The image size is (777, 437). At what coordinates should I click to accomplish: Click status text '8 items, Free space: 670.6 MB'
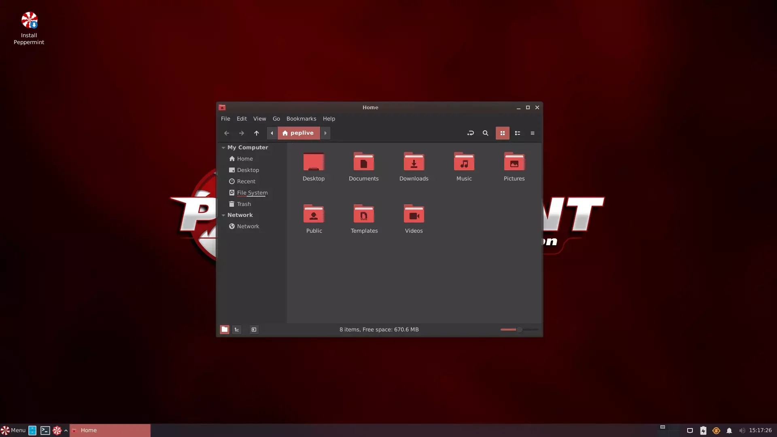click(x=379, y=330)
